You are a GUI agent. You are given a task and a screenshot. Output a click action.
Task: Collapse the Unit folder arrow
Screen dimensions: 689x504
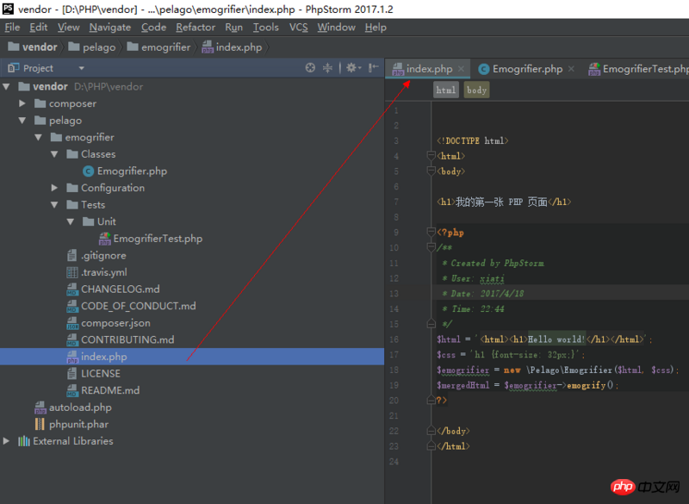[x=71, y=222]
